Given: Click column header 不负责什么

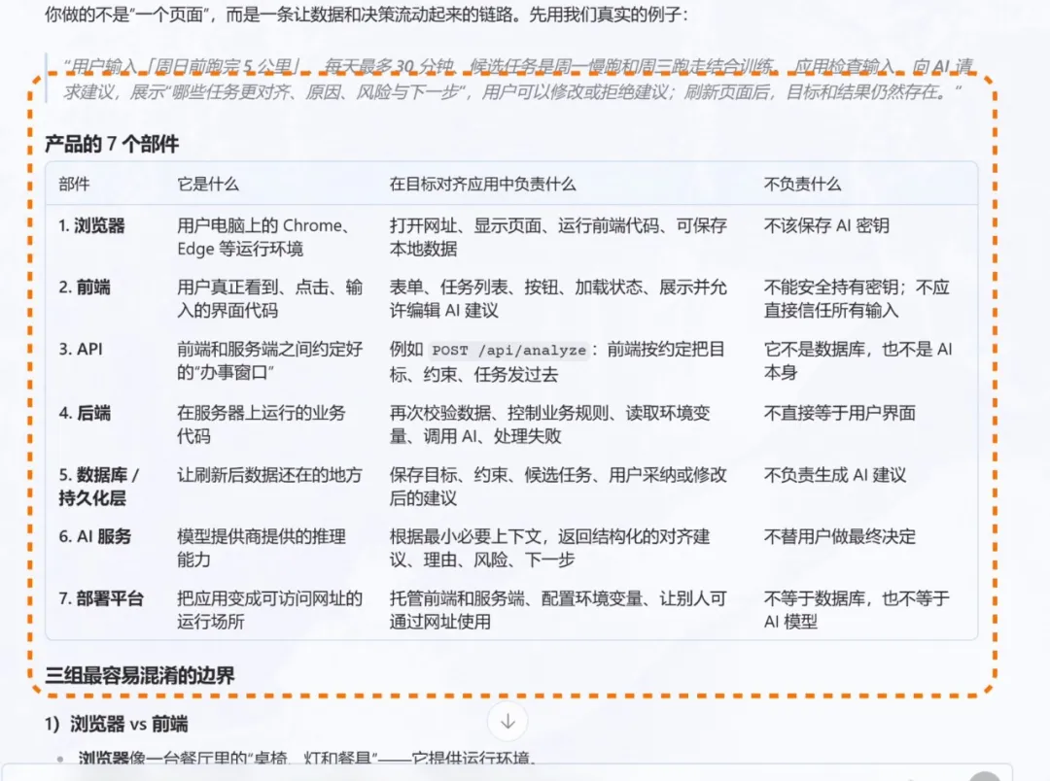Looking at the screenshot, I should click(802, 184).
